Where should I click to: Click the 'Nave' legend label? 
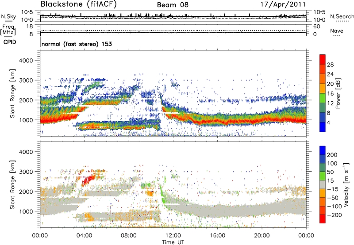[x=337, y=31]
